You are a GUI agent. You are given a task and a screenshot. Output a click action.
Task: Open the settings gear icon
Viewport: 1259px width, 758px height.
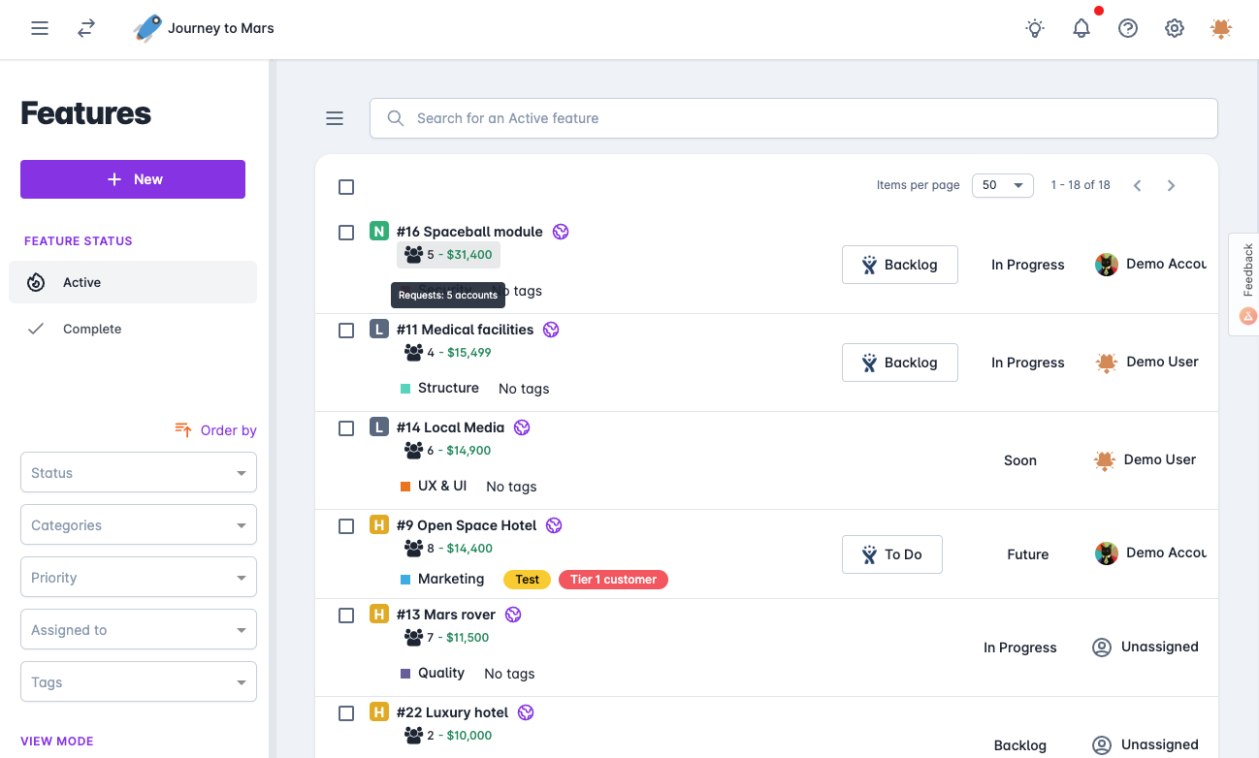tap(1175, 28)
